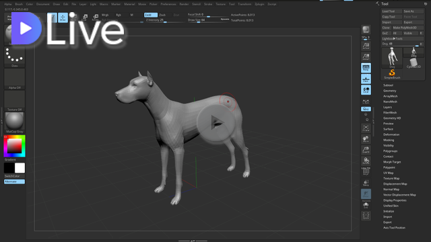The width and height of the screenshot is (431, 242).
Task: Click Make PolyMesh3D button
Action: coord(407,28)
